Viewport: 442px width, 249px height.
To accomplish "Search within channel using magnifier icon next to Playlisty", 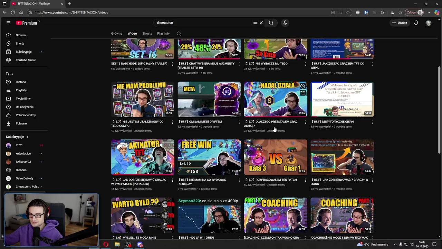I will click(x=179, y=34).
